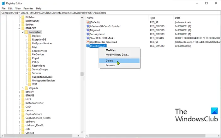Click the registry path address bar
Image resolution: width=221 pixels, height=138 pixels.
[110, 13]
